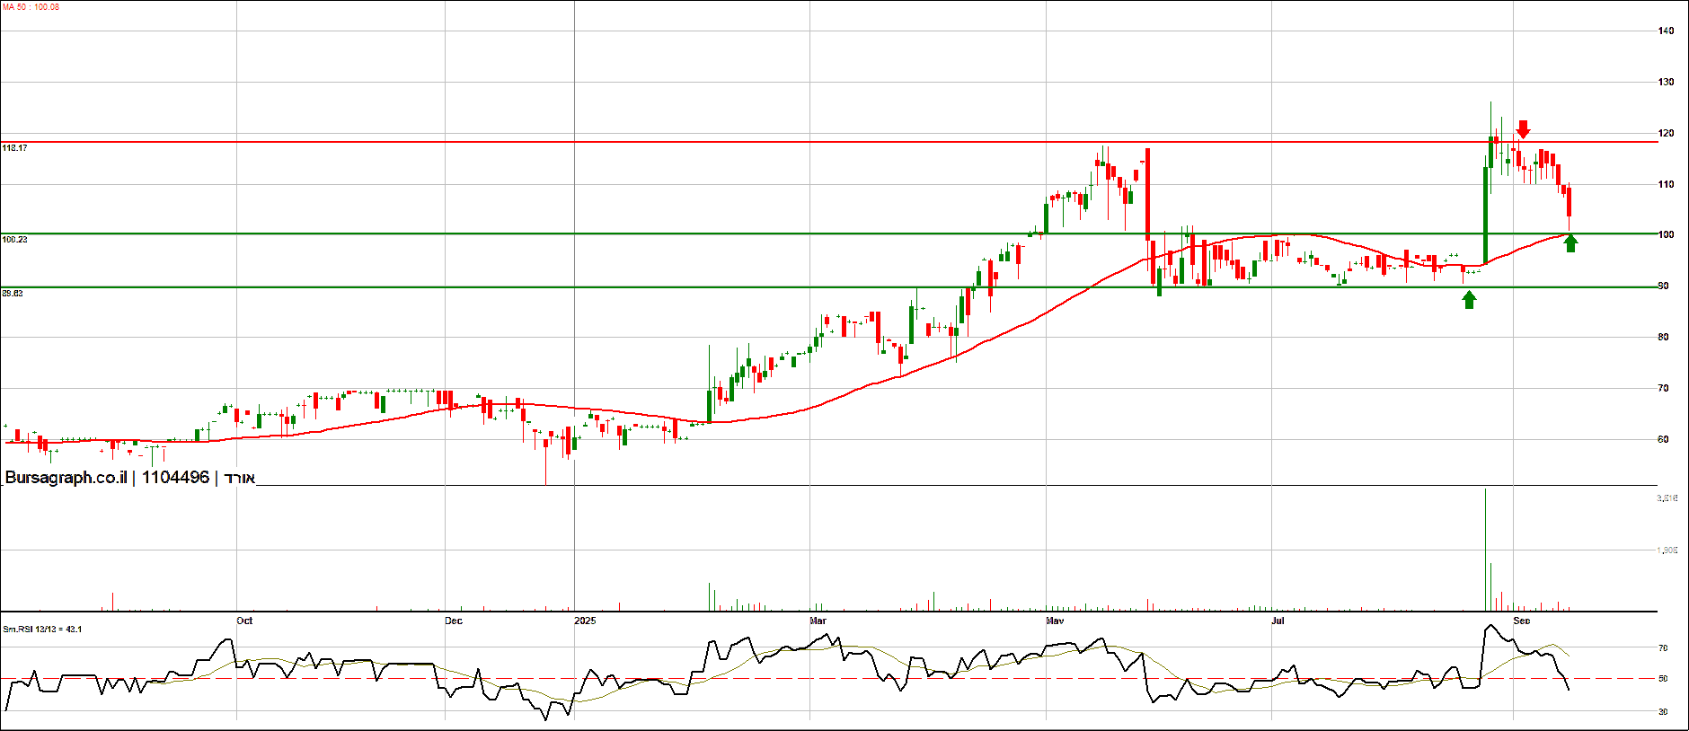Viewport: 1689px width, 731px height.
Task: Click the 2025 label on the time axis
Action: tap(585, 621)
